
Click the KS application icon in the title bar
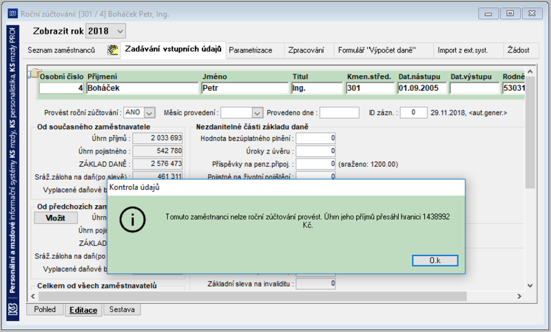tap(12, 14)
